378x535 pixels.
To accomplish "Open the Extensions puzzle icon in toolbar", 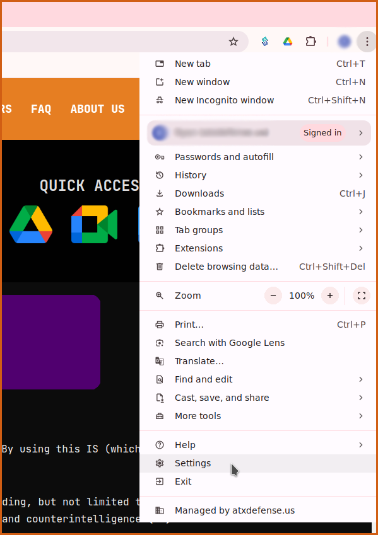I will [310, 42].
